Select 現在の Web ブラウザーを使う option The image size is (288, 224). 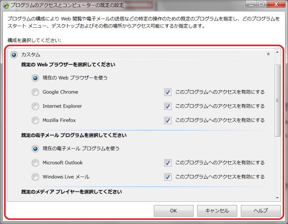click(x=35, y=78)
